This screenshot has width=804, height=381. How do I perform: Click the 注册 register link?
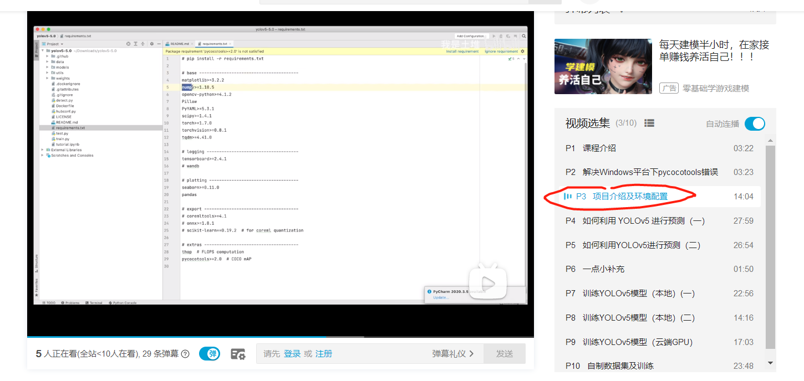pyautogui.click(x=324, y=353)
